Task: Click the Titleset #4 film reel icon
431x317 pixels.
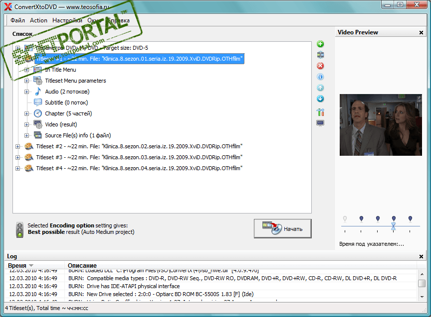Action: pyautogui.click(x=29, y=168)
